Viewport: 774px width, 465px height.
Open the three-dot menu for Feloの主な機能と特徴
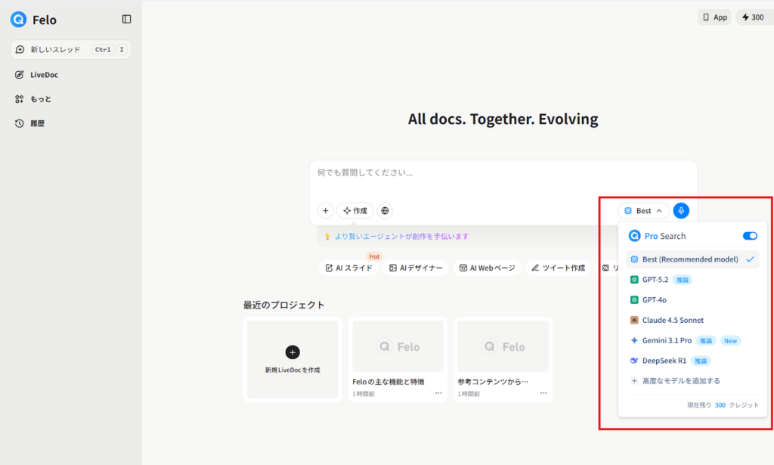438,393
